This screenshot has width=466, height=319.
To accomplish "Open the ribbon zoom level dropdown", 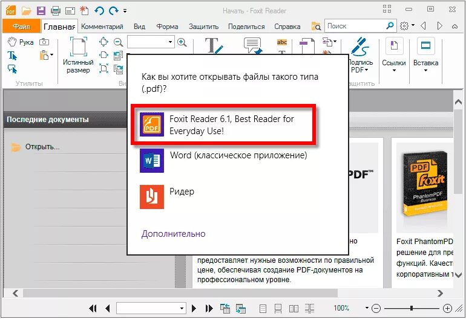I will (170, 42).
